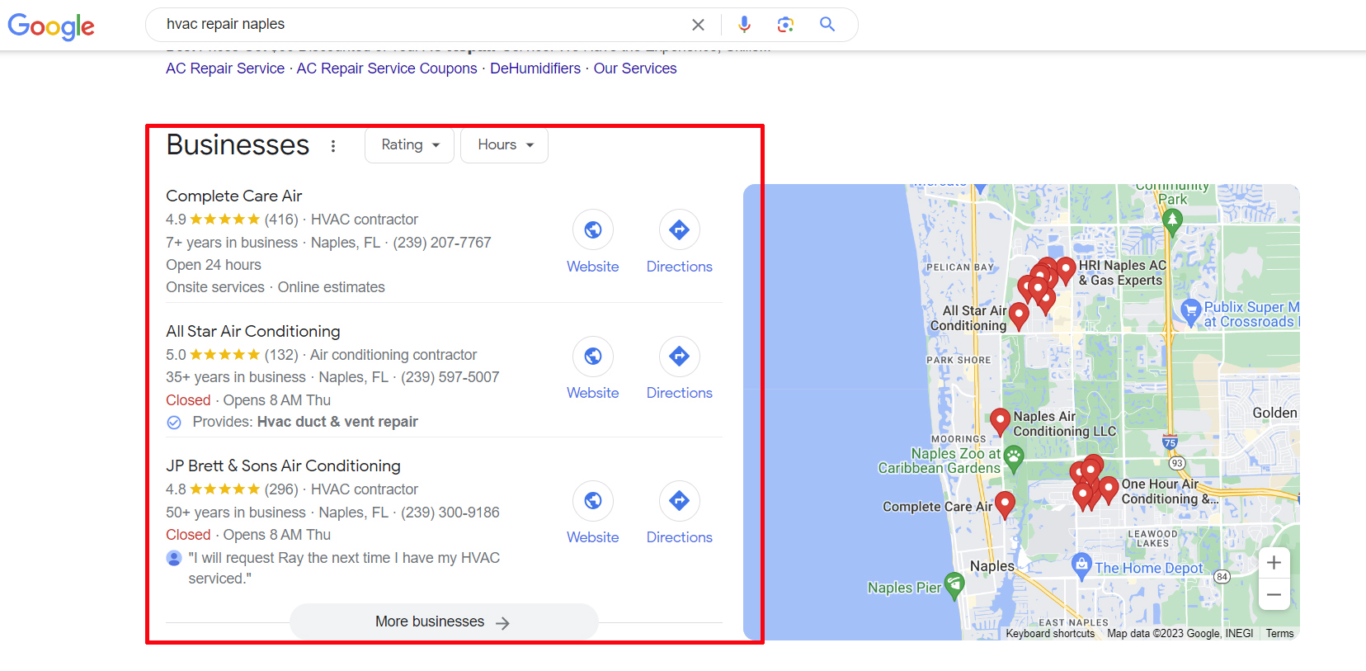Open JP Brett & Sons website icon
Image resolution: width=1366 pixels, height=671 pixels.
point(593,500)
